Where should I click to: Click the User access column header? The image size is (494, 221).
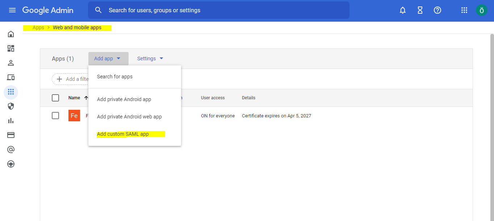pyautogui.click(x=213, y=98)
